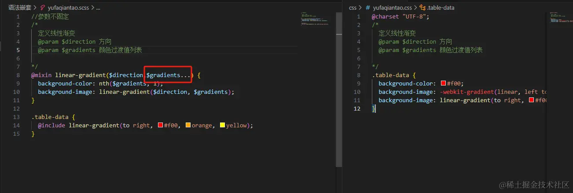Open red swatch beside background-color #f00 in CSS

(444, 83)
